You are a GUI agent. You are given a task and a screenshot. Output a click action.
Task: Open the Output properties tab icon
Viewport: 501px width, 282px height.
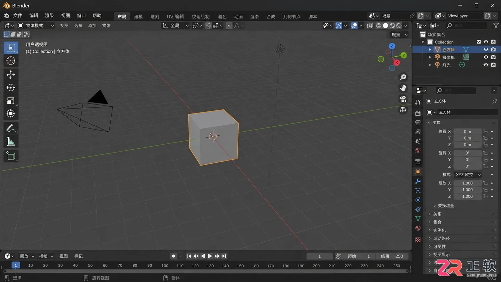point(418,123)
